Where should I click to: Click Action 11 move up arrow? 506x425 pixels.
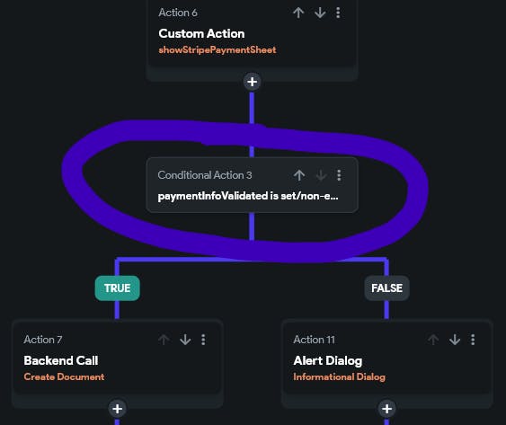pos(433,340)
